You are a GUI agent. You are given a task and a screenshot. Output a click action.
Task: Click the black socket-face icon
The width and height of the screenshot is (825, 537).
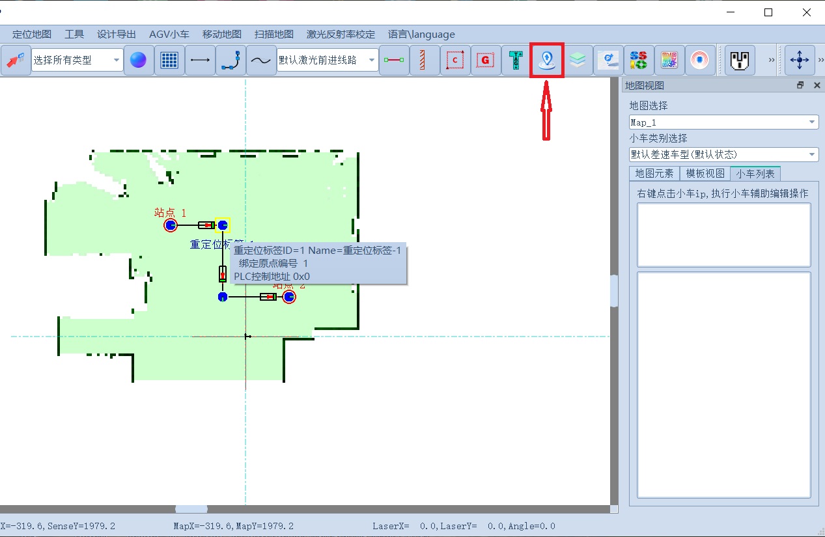tap(740, 61)
